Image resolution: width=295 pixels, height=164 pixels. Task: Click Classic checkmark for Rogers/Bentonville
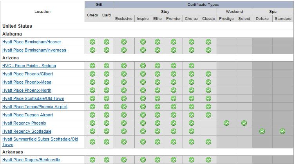point(208,160)
